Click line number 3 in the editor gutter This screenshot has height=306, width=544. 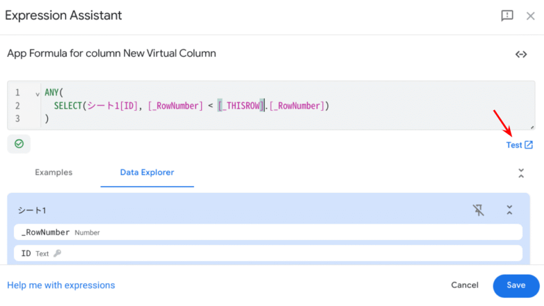18,118
